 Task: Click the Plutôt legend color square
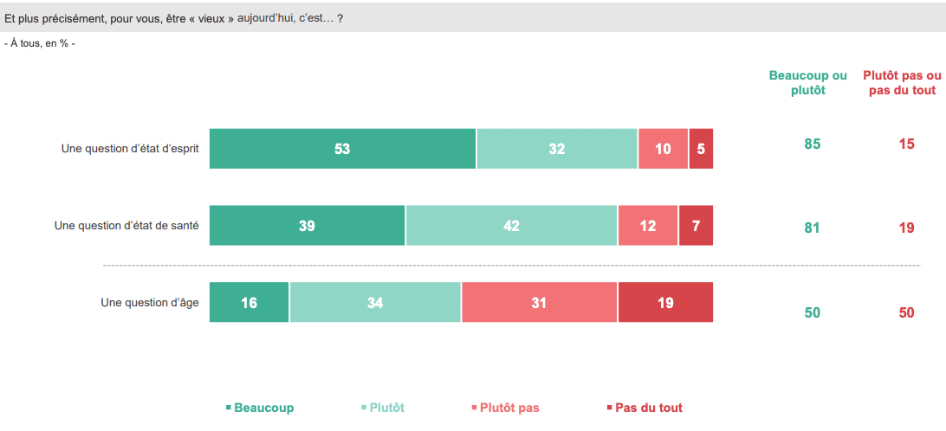[x=363, y=408]
